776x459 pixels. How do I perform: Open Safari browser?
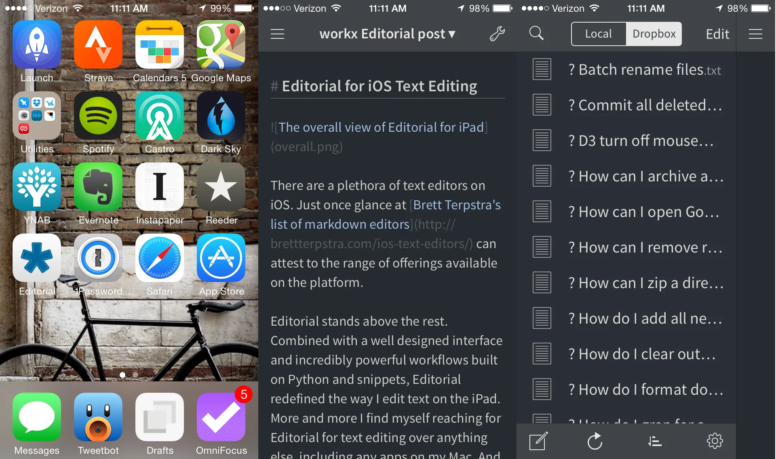[160, 258]
